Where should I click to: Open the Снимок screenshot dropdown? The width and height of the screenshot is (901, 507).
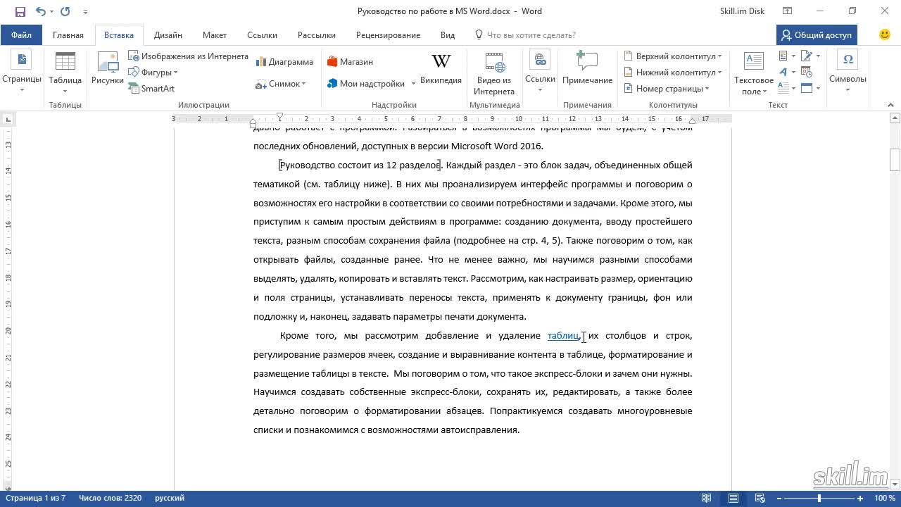pos(281,84)
